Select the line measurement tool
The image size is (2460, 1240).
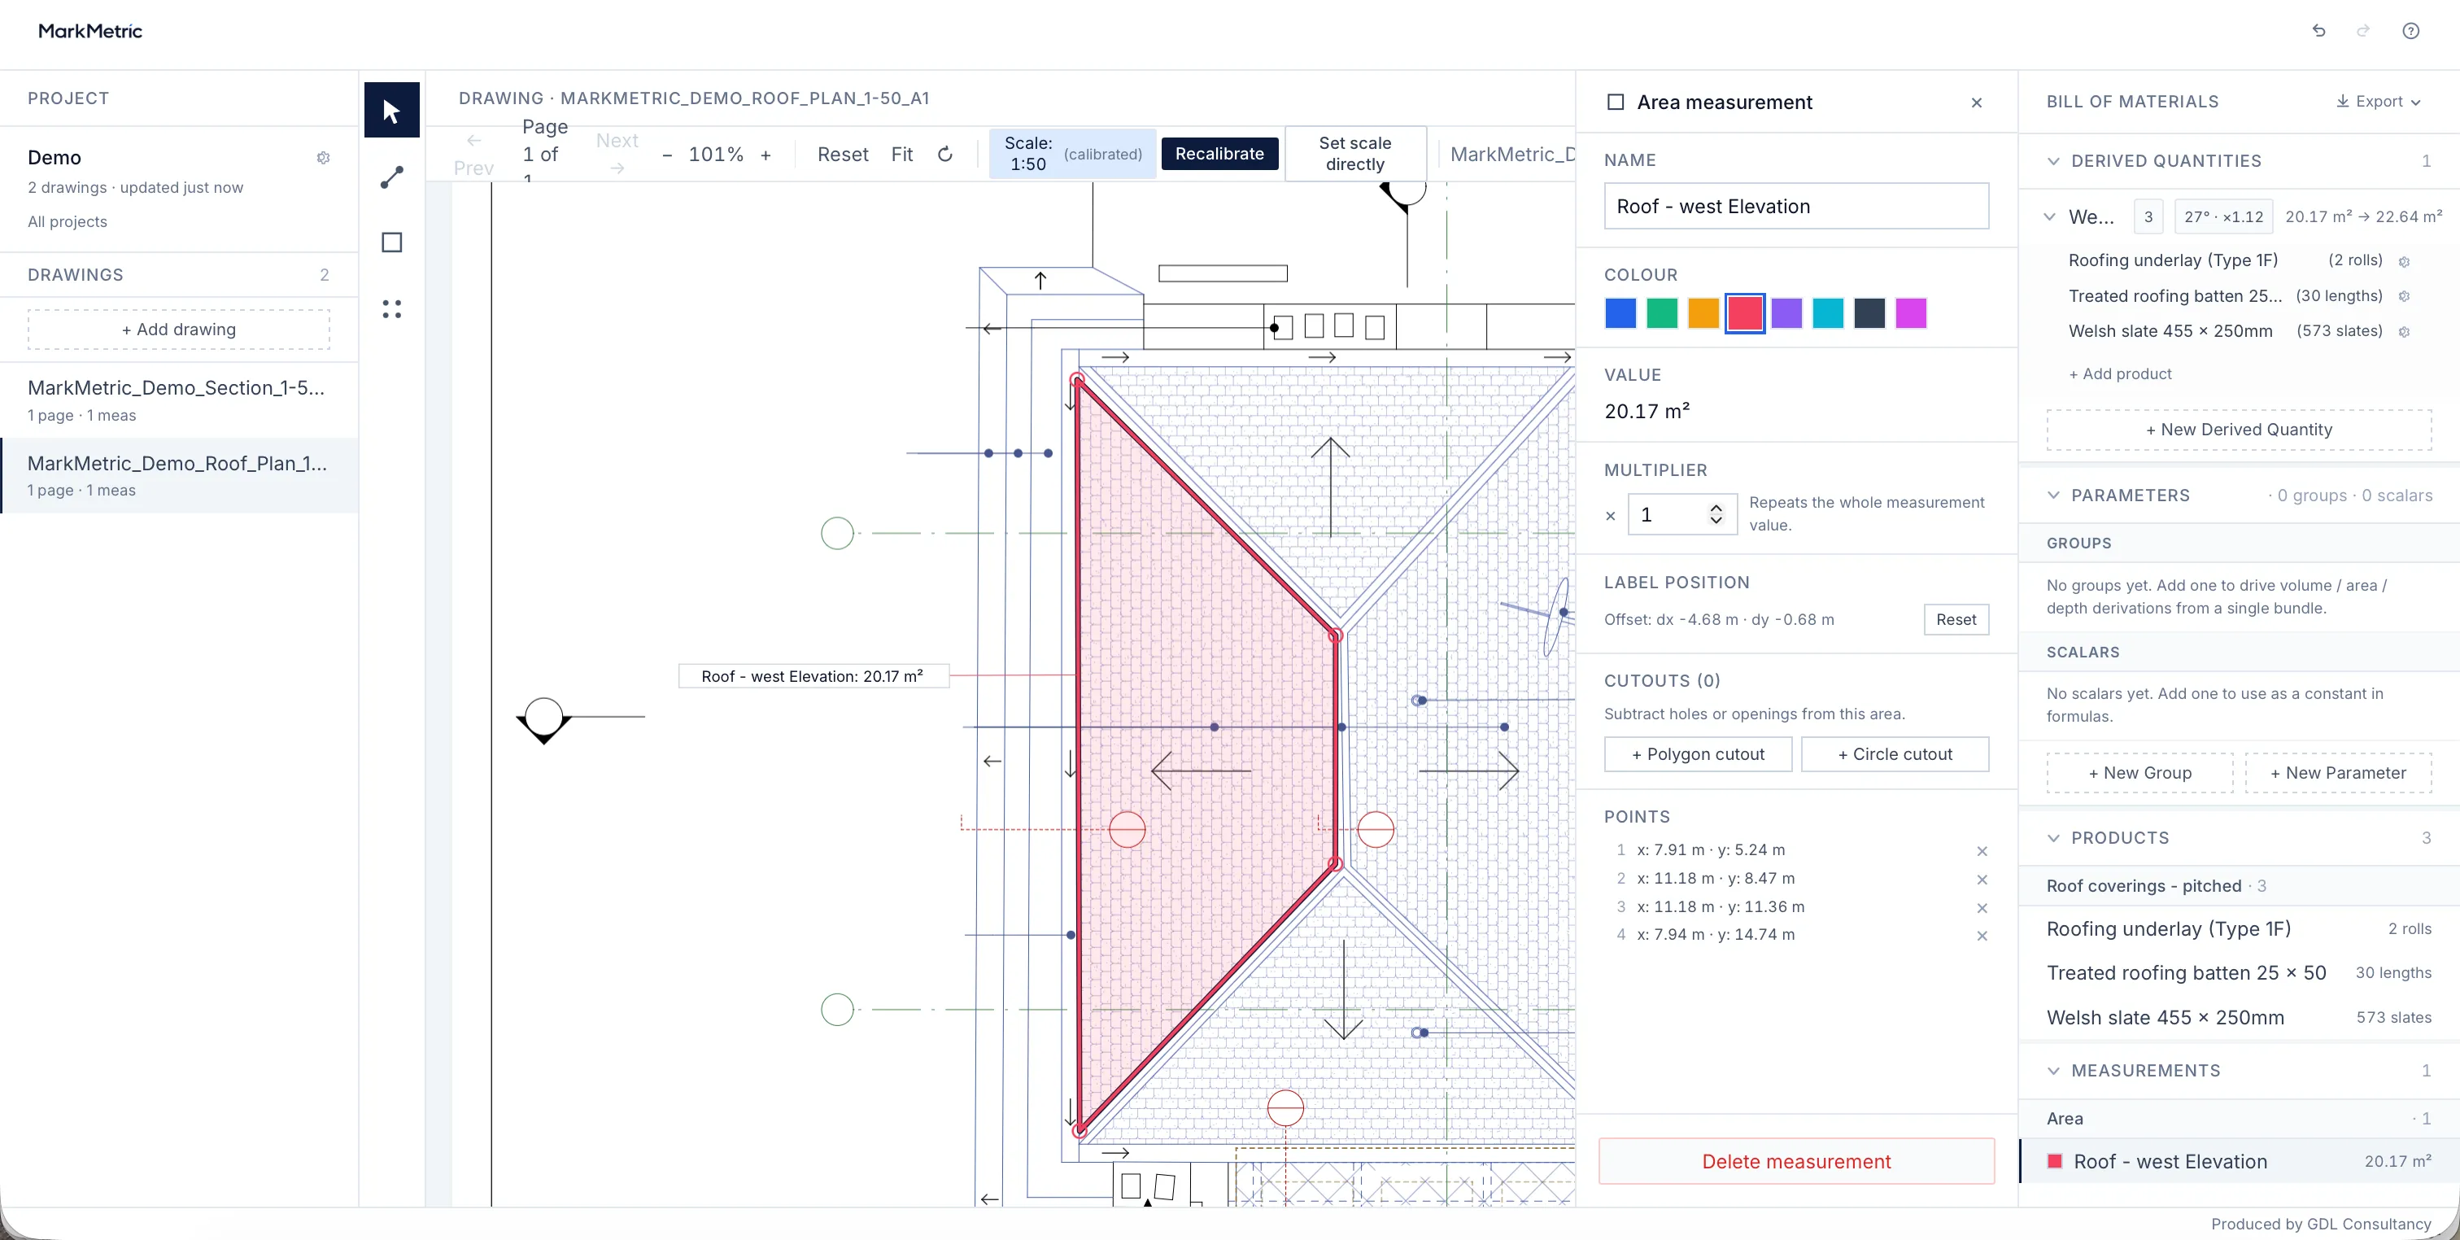click(x=391, y=177)
